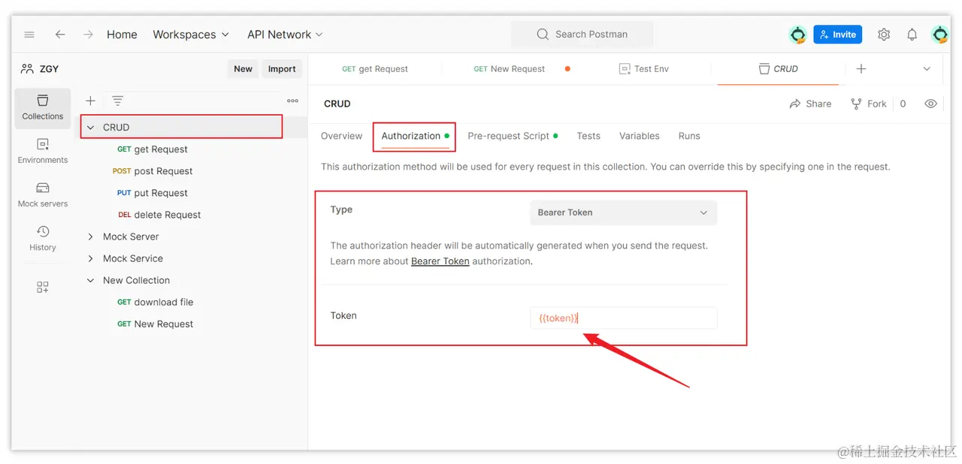Image resolution: width=962 pixels, height=464 pixels.
Task: Switch to the GET get Request tab
Action: click(374, 68)
